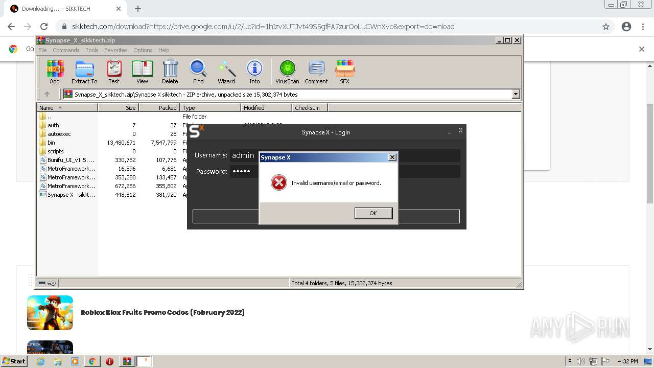Open the Chrome profile avatar
654x368 pixels.
[626, 27]
